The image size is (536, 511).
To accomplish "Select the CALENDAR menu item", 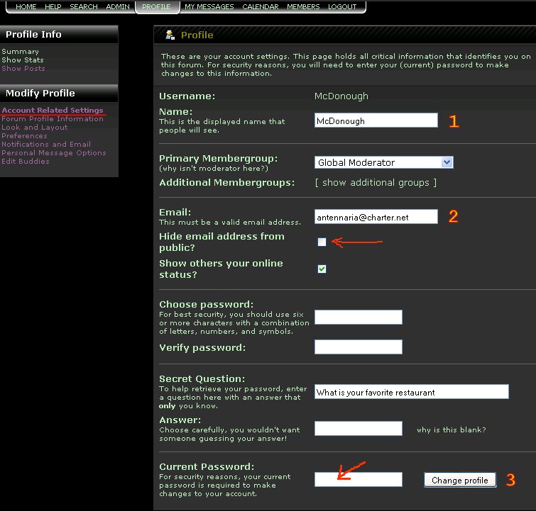I will [260, 6].
